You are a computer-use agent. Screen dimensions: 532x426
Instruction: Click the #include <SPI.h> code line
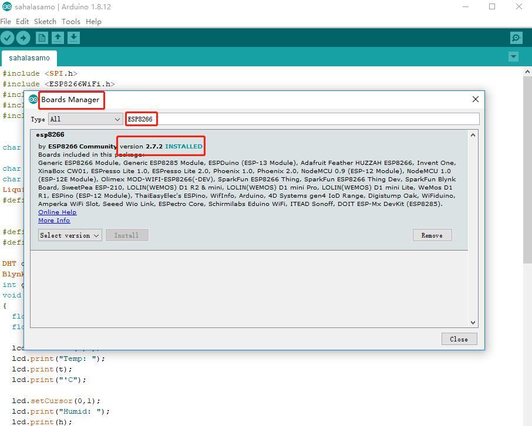[x=40, y=73]
